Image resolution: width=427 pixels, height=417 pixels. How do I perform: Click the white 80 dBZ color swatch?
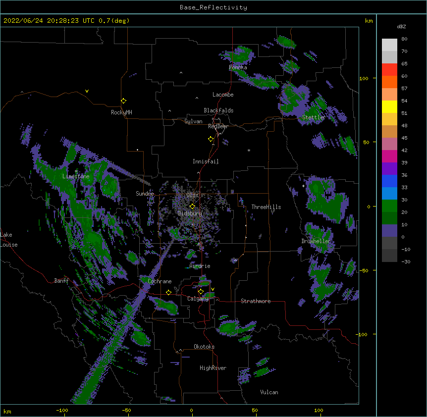pos(389,45)
